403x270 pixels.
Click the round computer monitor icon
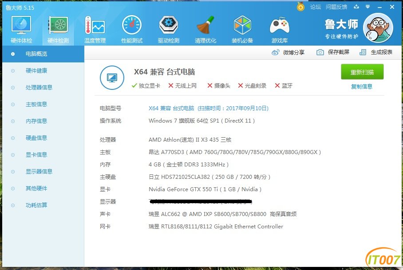112,78
